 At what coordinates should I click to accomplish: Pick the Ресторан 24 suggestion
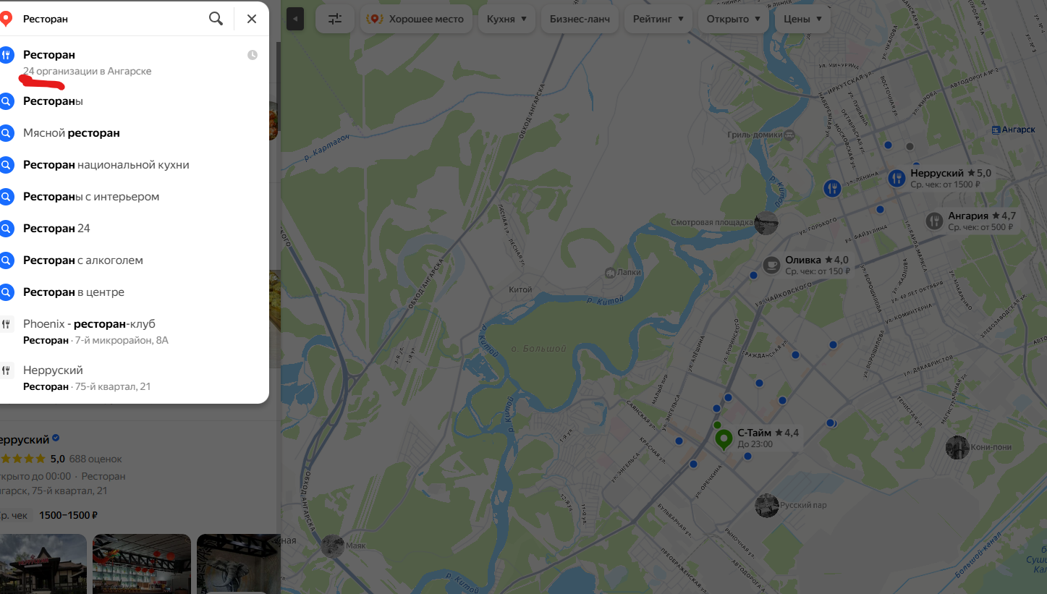[x=135, y=229]
